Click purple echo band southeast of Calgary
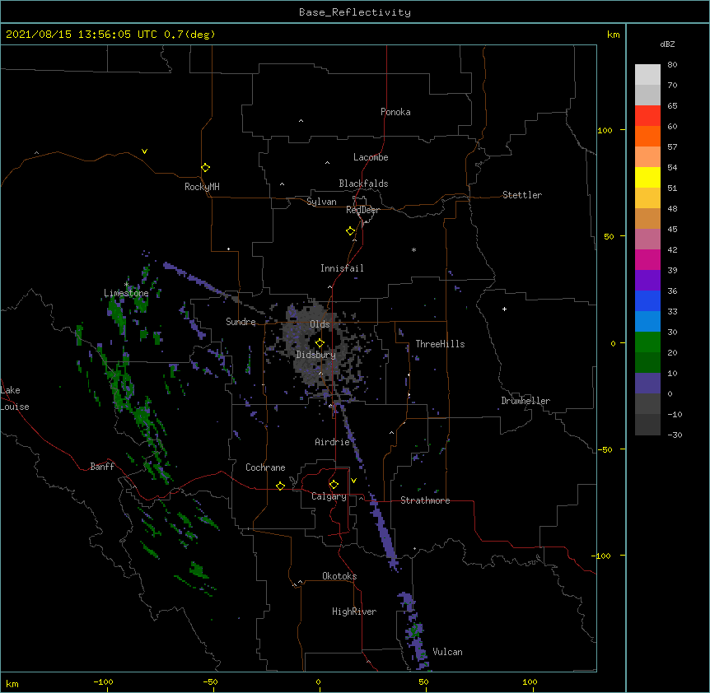This screenshot has width=710, height=693. 384,532
